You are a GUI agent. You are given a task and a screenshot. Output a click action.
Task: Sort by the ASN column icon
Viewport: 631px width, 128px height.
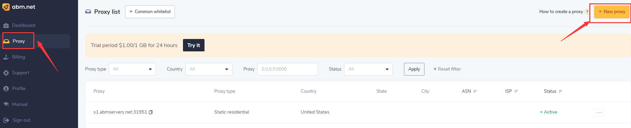pos(475,91)
